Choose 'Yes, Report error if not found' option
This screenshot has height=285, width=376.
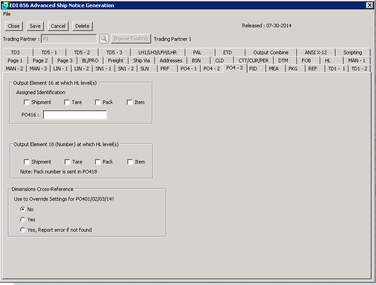[23, 230]
